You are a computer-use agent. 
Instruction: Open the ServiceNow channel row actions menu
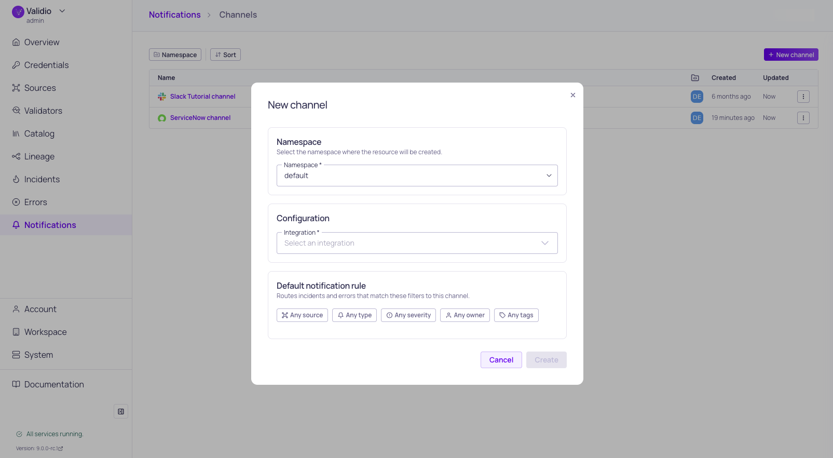(x=803, y=118)
